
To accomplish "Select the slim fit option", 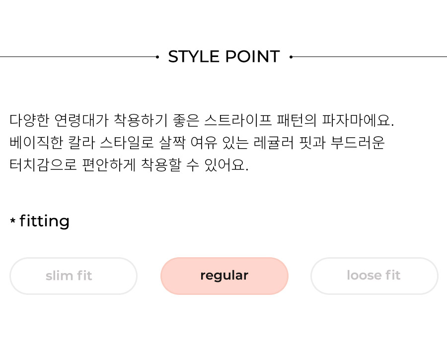I will point(74,276).
